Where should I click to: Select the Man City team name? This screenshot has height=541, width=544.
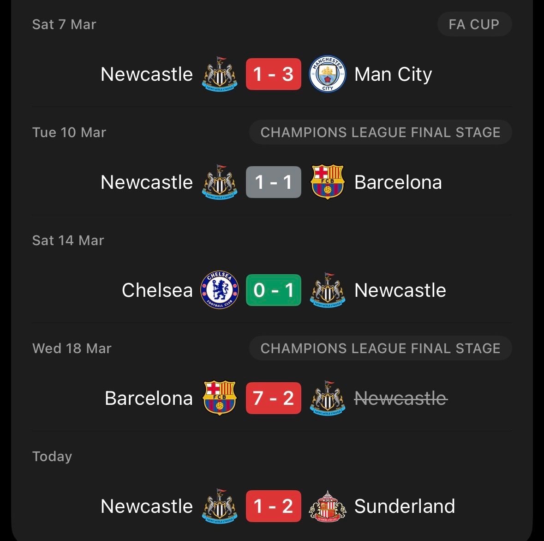click(x=393, y=74)
